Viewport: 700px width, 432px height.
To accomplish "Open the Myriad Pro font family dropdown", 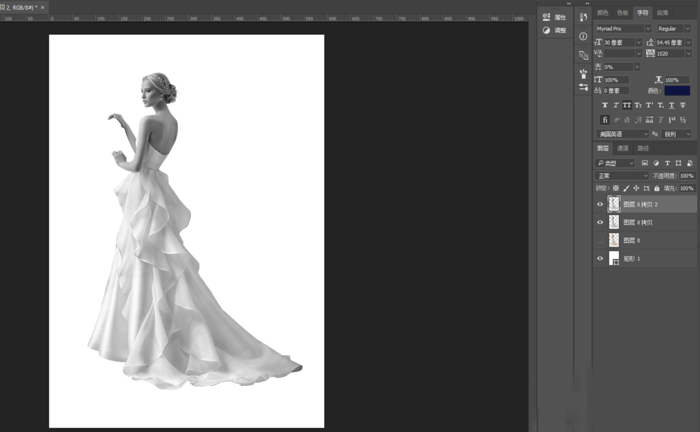I will (x=623, y=29).
